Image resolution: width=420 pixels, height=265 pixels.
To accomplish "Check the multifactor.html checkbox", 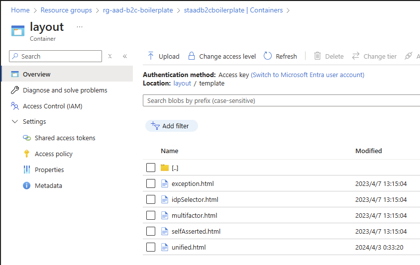I will coord(151,215).
